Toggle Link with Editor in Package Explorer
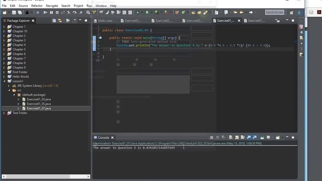322x181 pixels. tap(60, 21)
